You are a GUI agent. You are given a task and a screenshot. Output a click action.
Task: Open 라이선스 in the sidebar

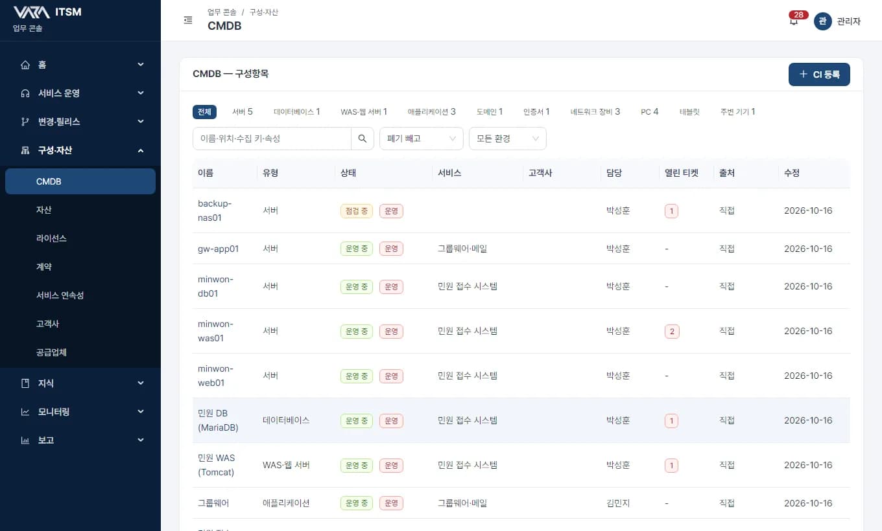coord(80,238)
